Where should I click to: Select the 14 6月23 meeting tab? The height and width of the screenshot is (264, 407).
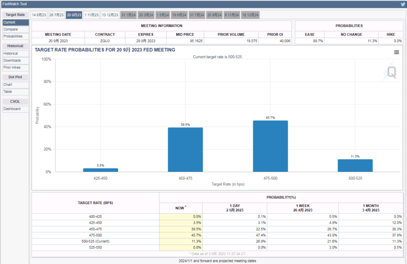39,15
